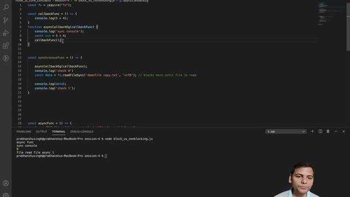Viewport: 350px width, 197px height.
Task: Open the Manage gear icon
Action: tap(6, 195)
